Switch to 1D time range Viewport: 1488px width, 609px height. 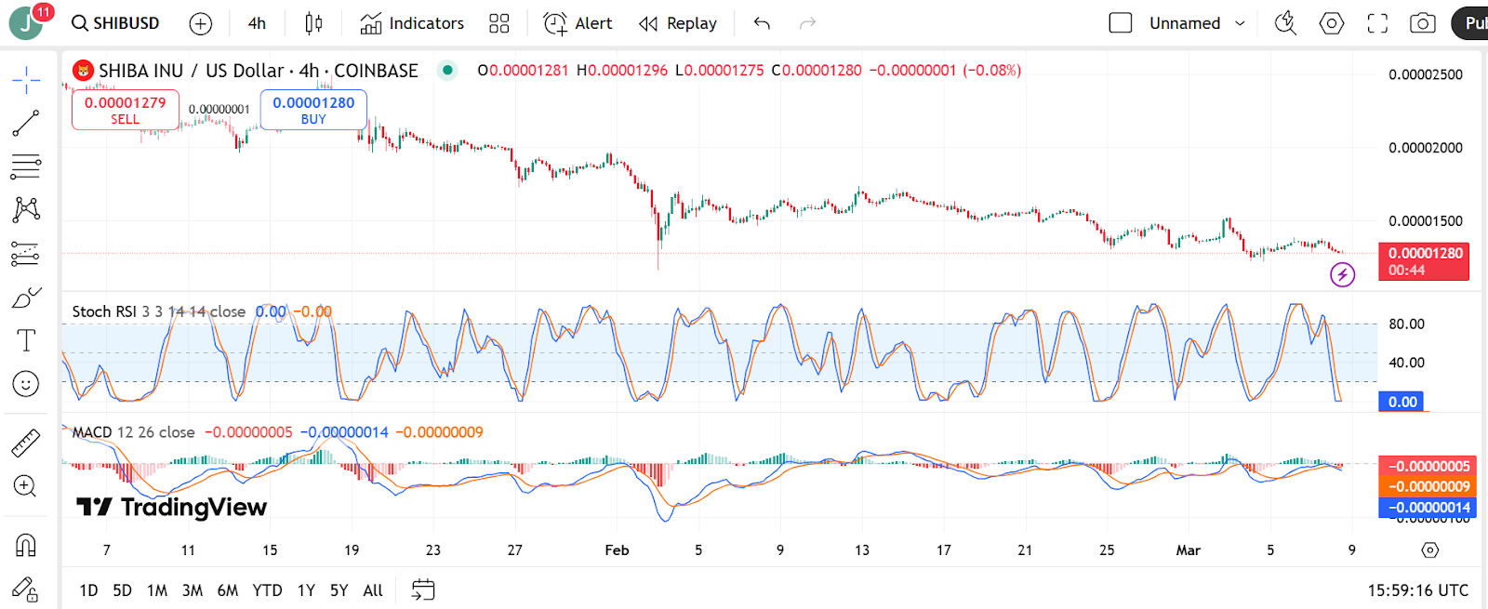(89, 590)
